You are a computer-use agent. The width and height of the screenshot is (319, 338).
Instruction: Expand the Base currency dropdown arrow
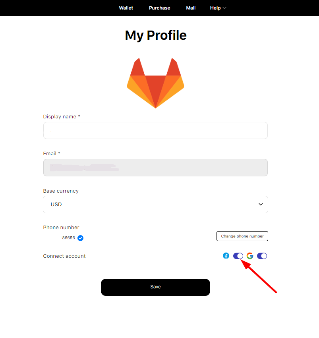pyautogui.click(x=261, y=205)
